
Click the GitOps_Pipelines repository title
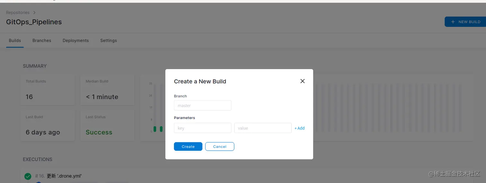(x=34, y=22)
